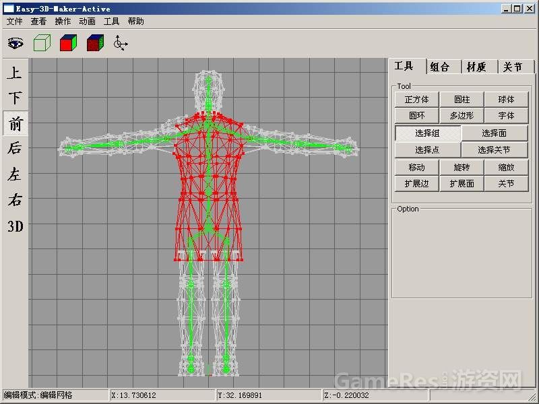The height and width of the screenshot is (404, 539).
Task: Open the 关节 joints tab
Action: [513, 66]
